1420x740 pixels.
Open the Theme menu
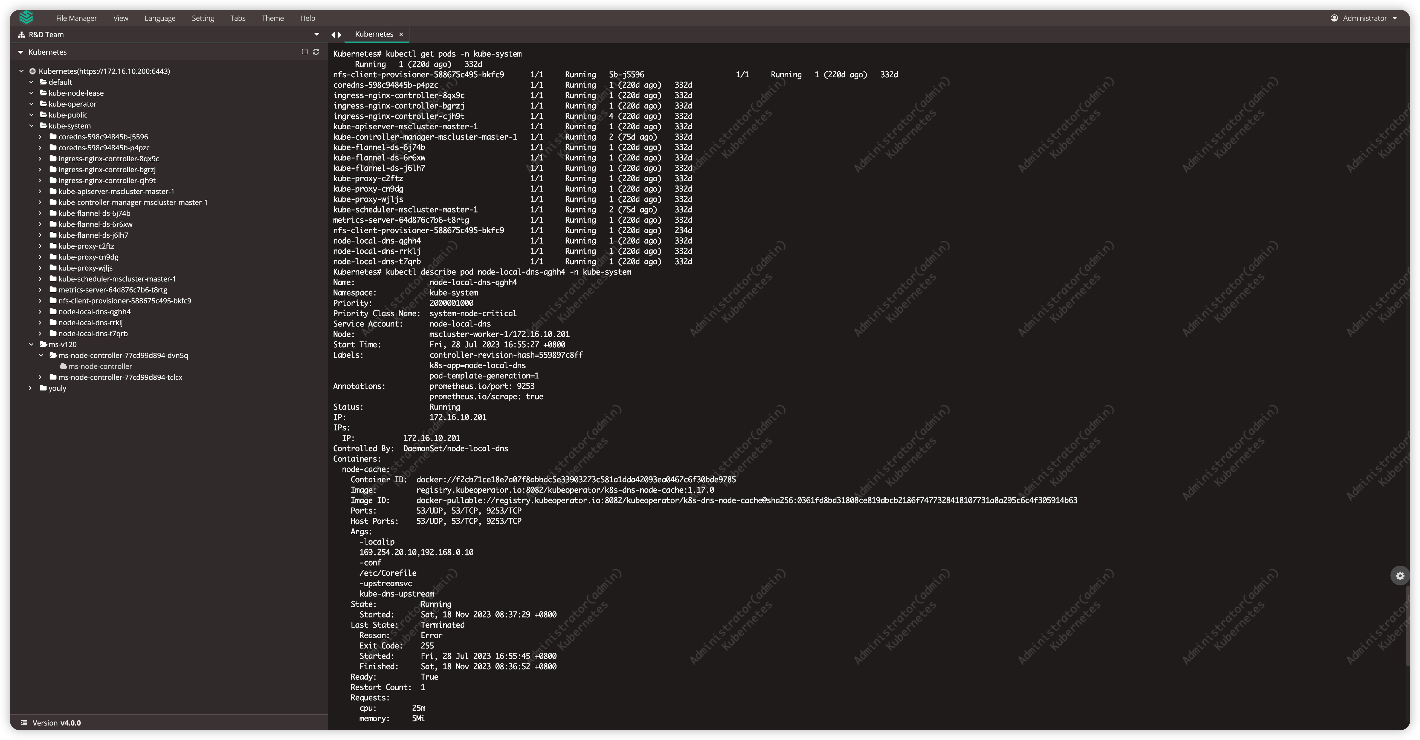[x=272, y=18]
